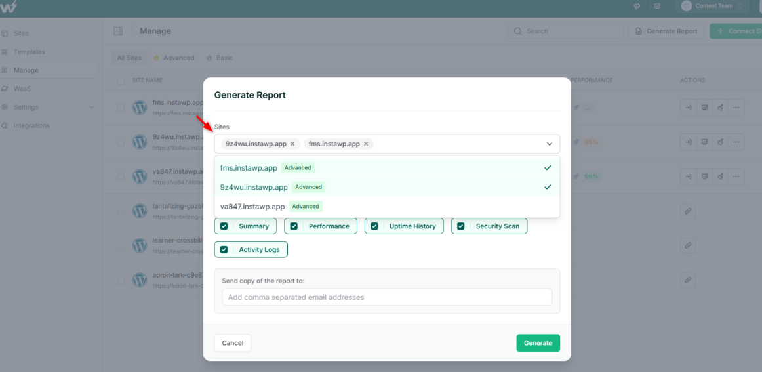Check the 9z4wu.instawp row checkbox

pos(121,142)
